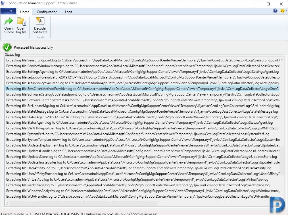Select the VirtualApp.log extraction row

tap(142, 179)
